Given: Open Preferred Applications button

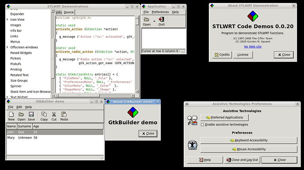Looking at the screenshot, I should tap(224, 117).
